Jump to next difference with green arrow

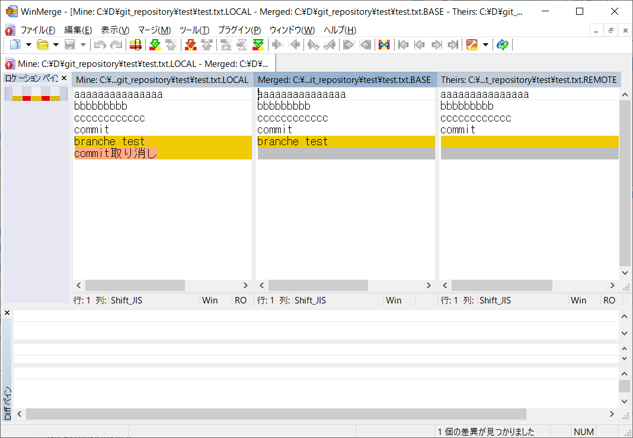point(155,44)
